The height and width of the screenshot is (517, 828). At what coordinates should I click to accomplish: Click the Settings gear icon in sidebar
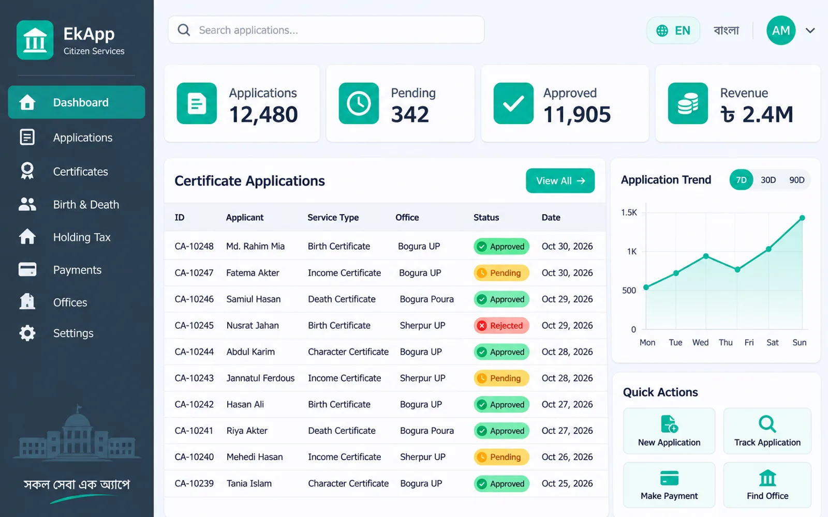point(27,333)
